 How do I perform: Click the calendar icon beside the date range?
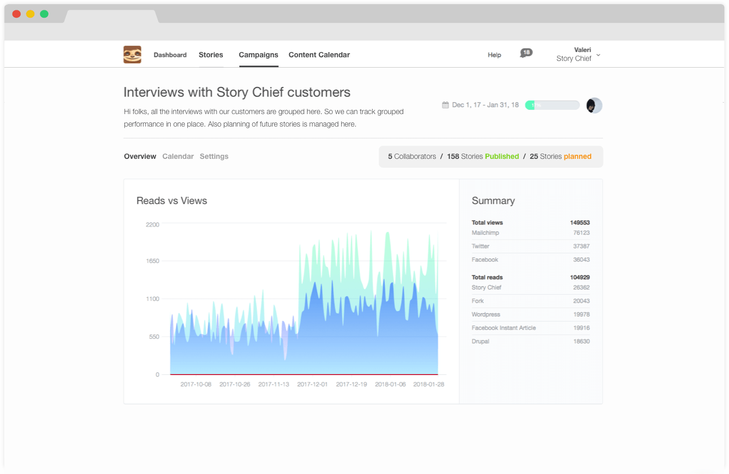coord(445,105)
